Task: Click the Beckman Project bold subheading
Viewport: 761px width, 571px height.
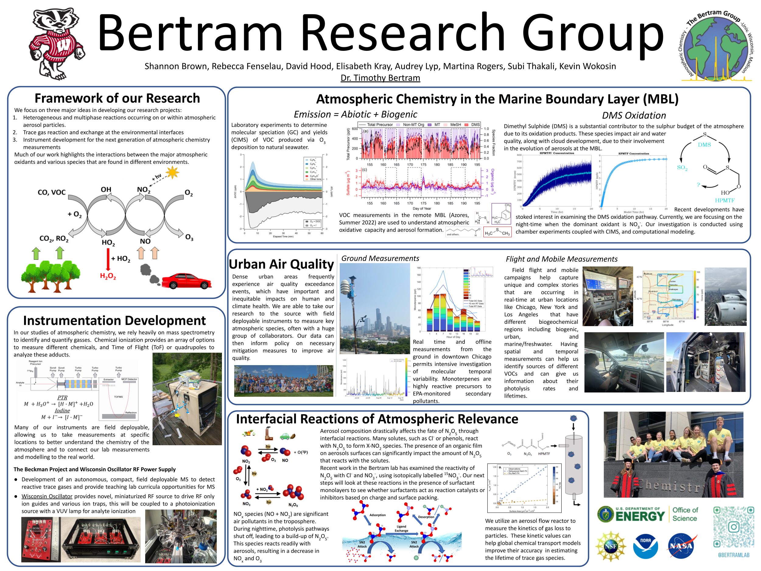Action: [x=94, y=470]
